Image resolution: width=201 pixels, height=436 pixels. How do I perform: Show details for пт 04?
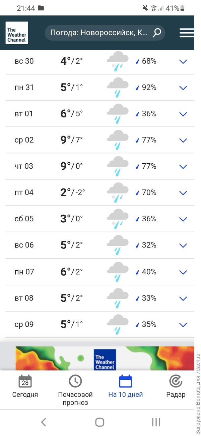coord(183,193)
